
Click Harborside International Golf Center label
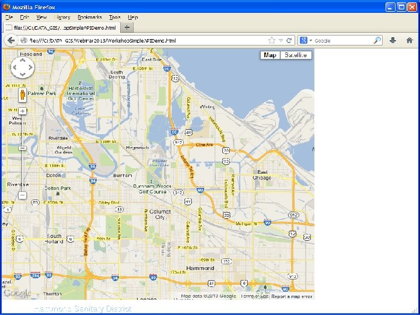80,93
